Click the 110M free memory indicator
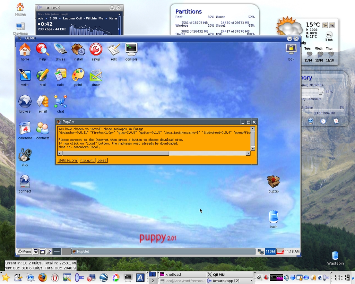This screenshot has width=355, height=284. click(x=270, y=251)
